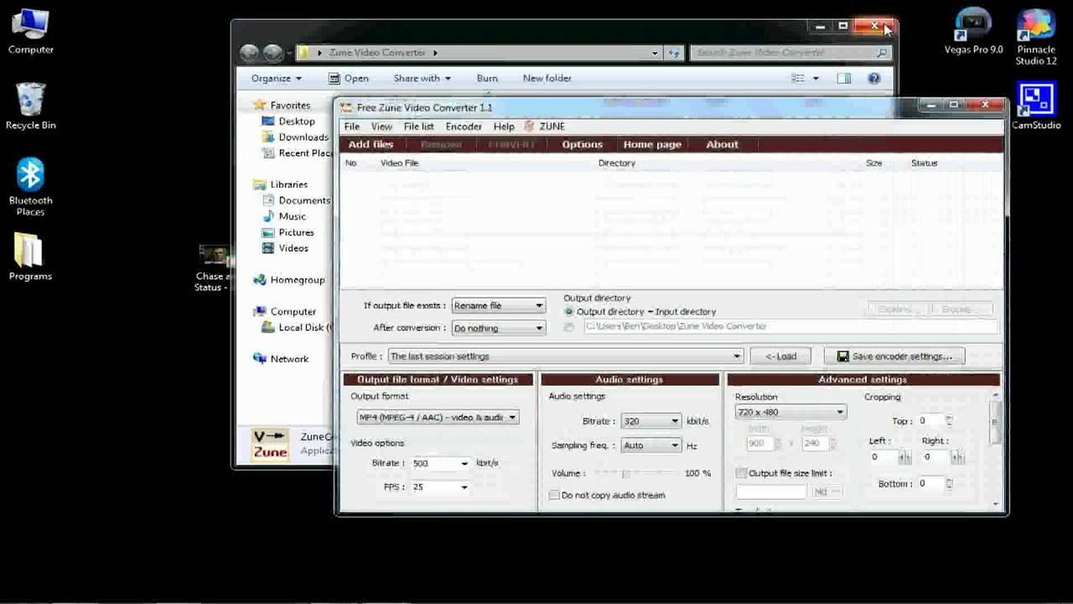This screenshot has width=1073, height=604.
Task: Open the File list menu
Action: (418, 127)
